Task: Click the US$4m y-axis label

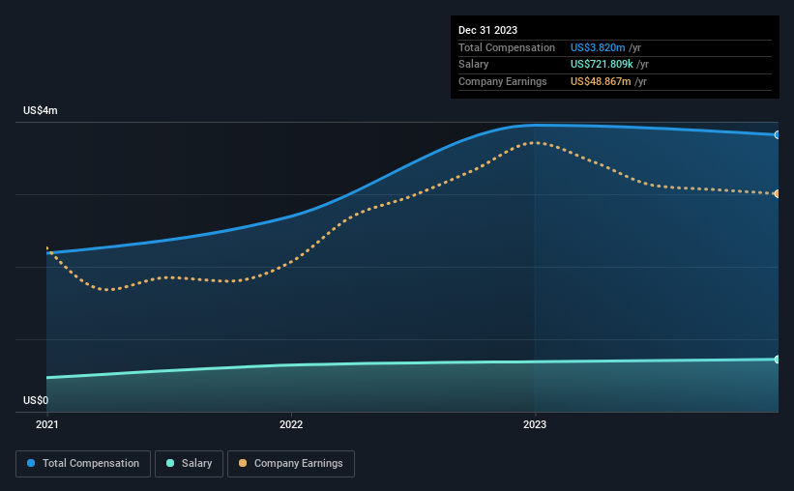Action: pyautogui.click(x=41, y=110)
